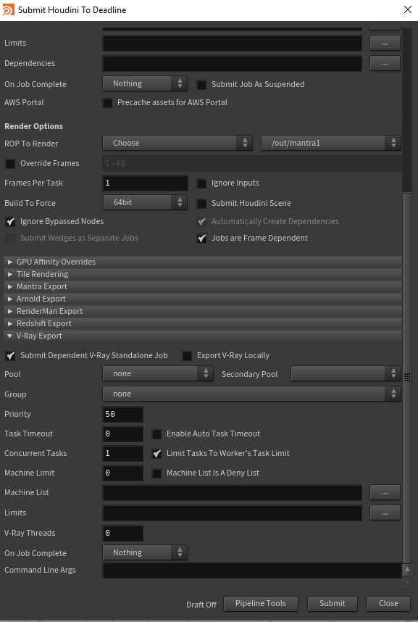Click the Submit button

(333, 603)
